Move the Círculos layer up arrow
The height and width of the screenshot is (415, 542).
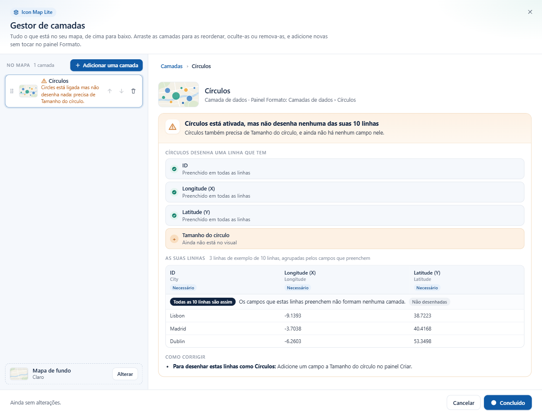point(110,91)
